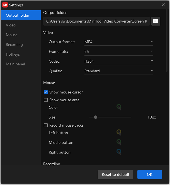Confirm settings with OK button
The image size is (170, 185).
[150, 174]
